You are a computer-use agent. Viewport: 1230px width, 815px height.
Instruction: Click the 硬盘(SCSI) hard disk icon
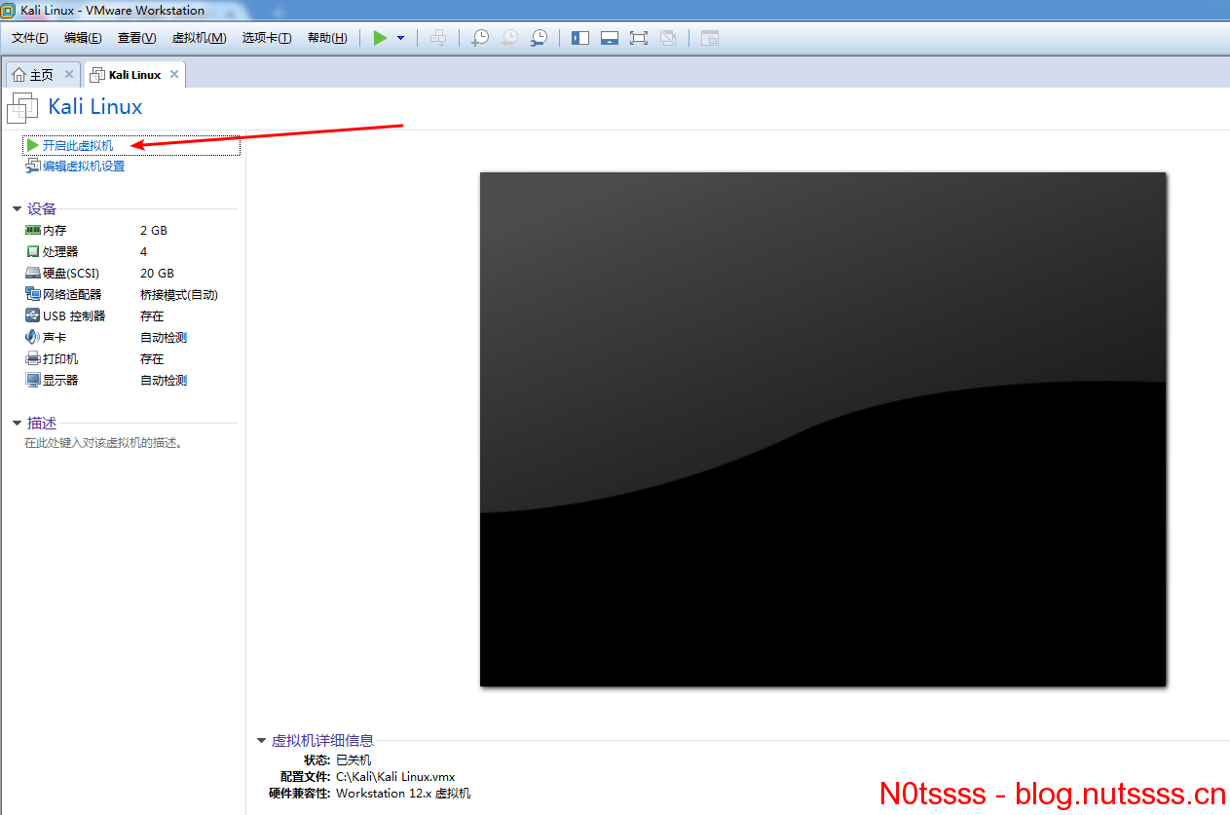tap(33, 274)
